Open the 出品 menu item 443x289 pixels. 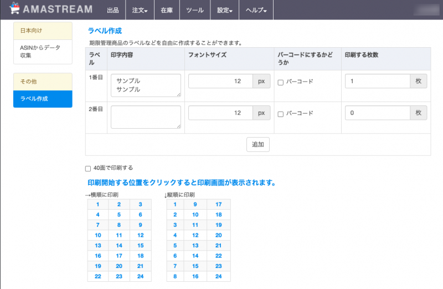[113, 10]
